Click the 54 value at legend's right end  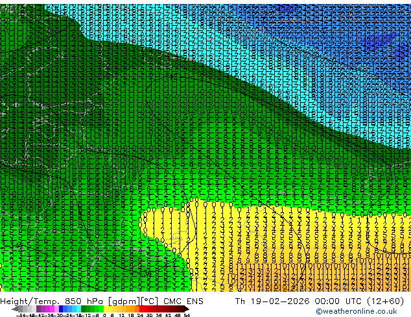coord(187,315)
